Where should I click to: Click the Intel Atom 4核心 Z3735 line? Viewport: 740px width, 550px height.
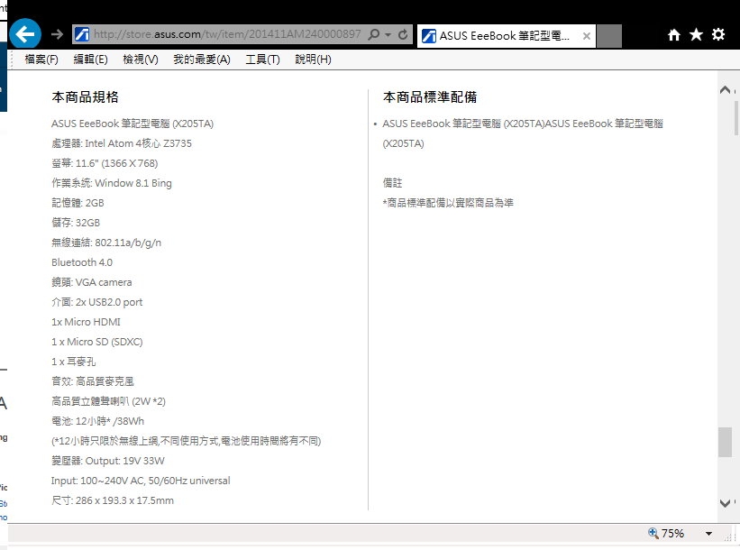[x=122, y=143]
